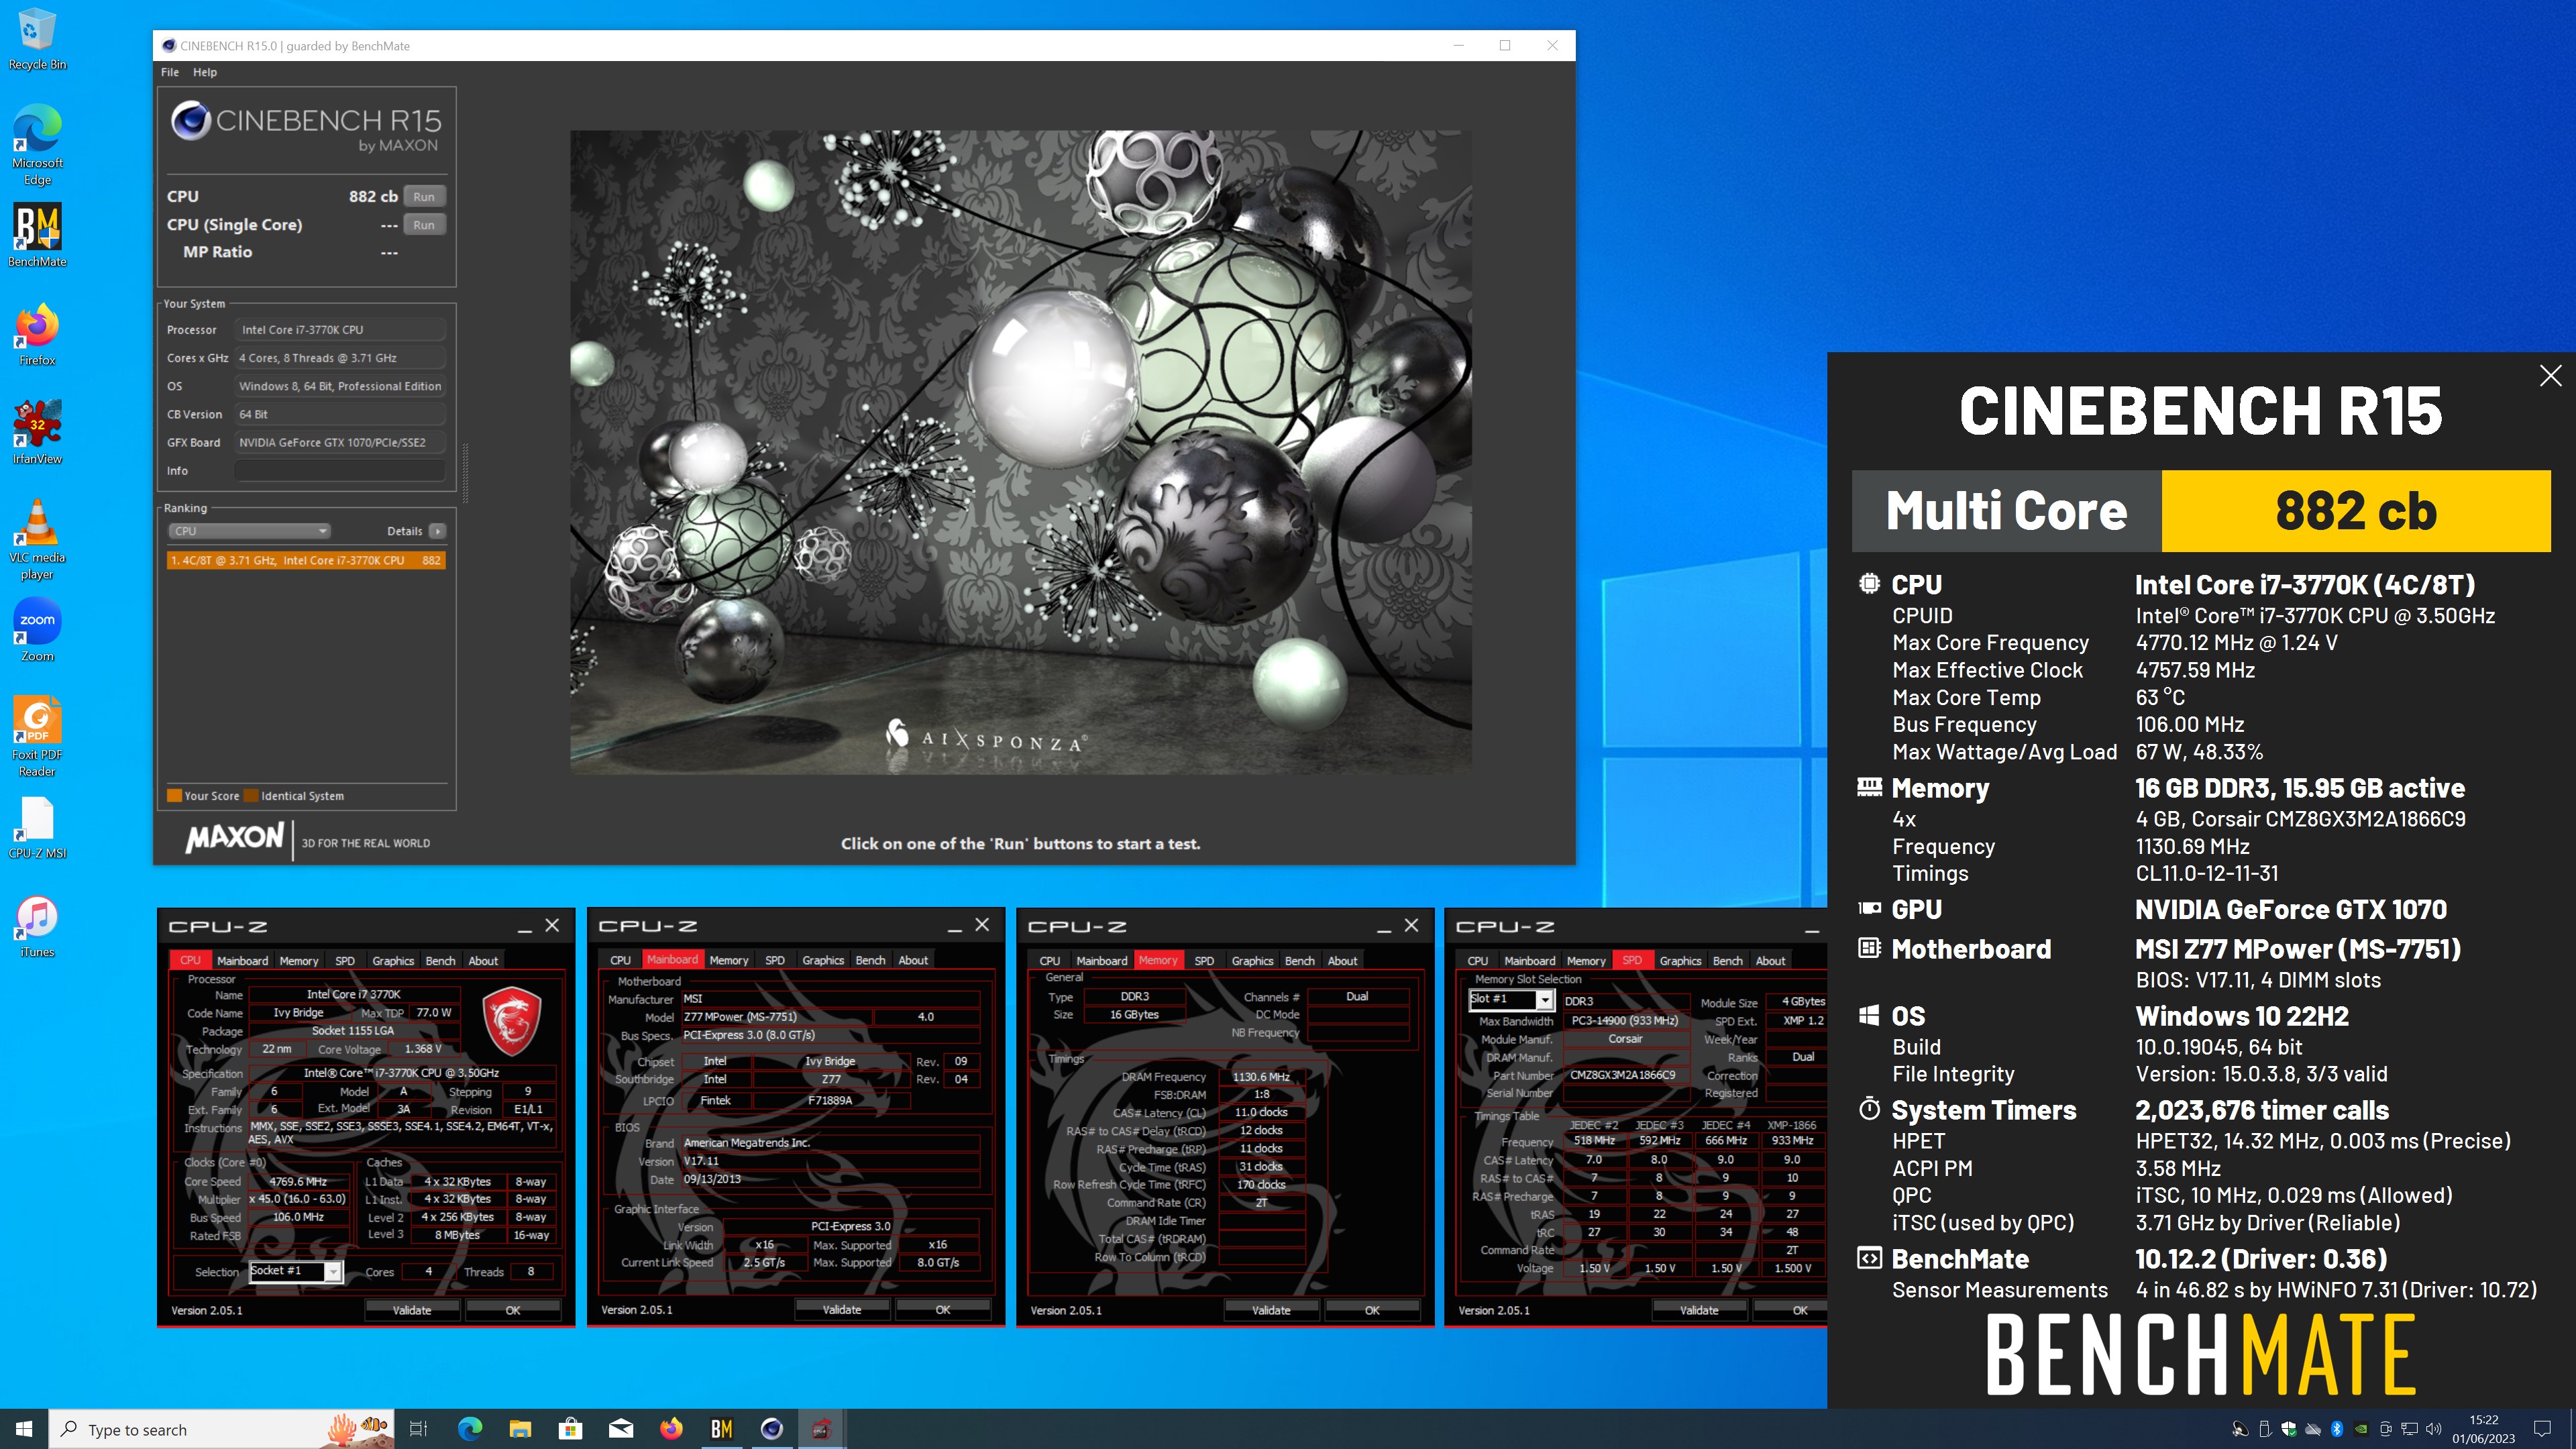The height and width of the screenshot is (1449, 2576).
Task: Switch to Graphics tab in the CPU-Z Mainboard window
Action: 823,960
